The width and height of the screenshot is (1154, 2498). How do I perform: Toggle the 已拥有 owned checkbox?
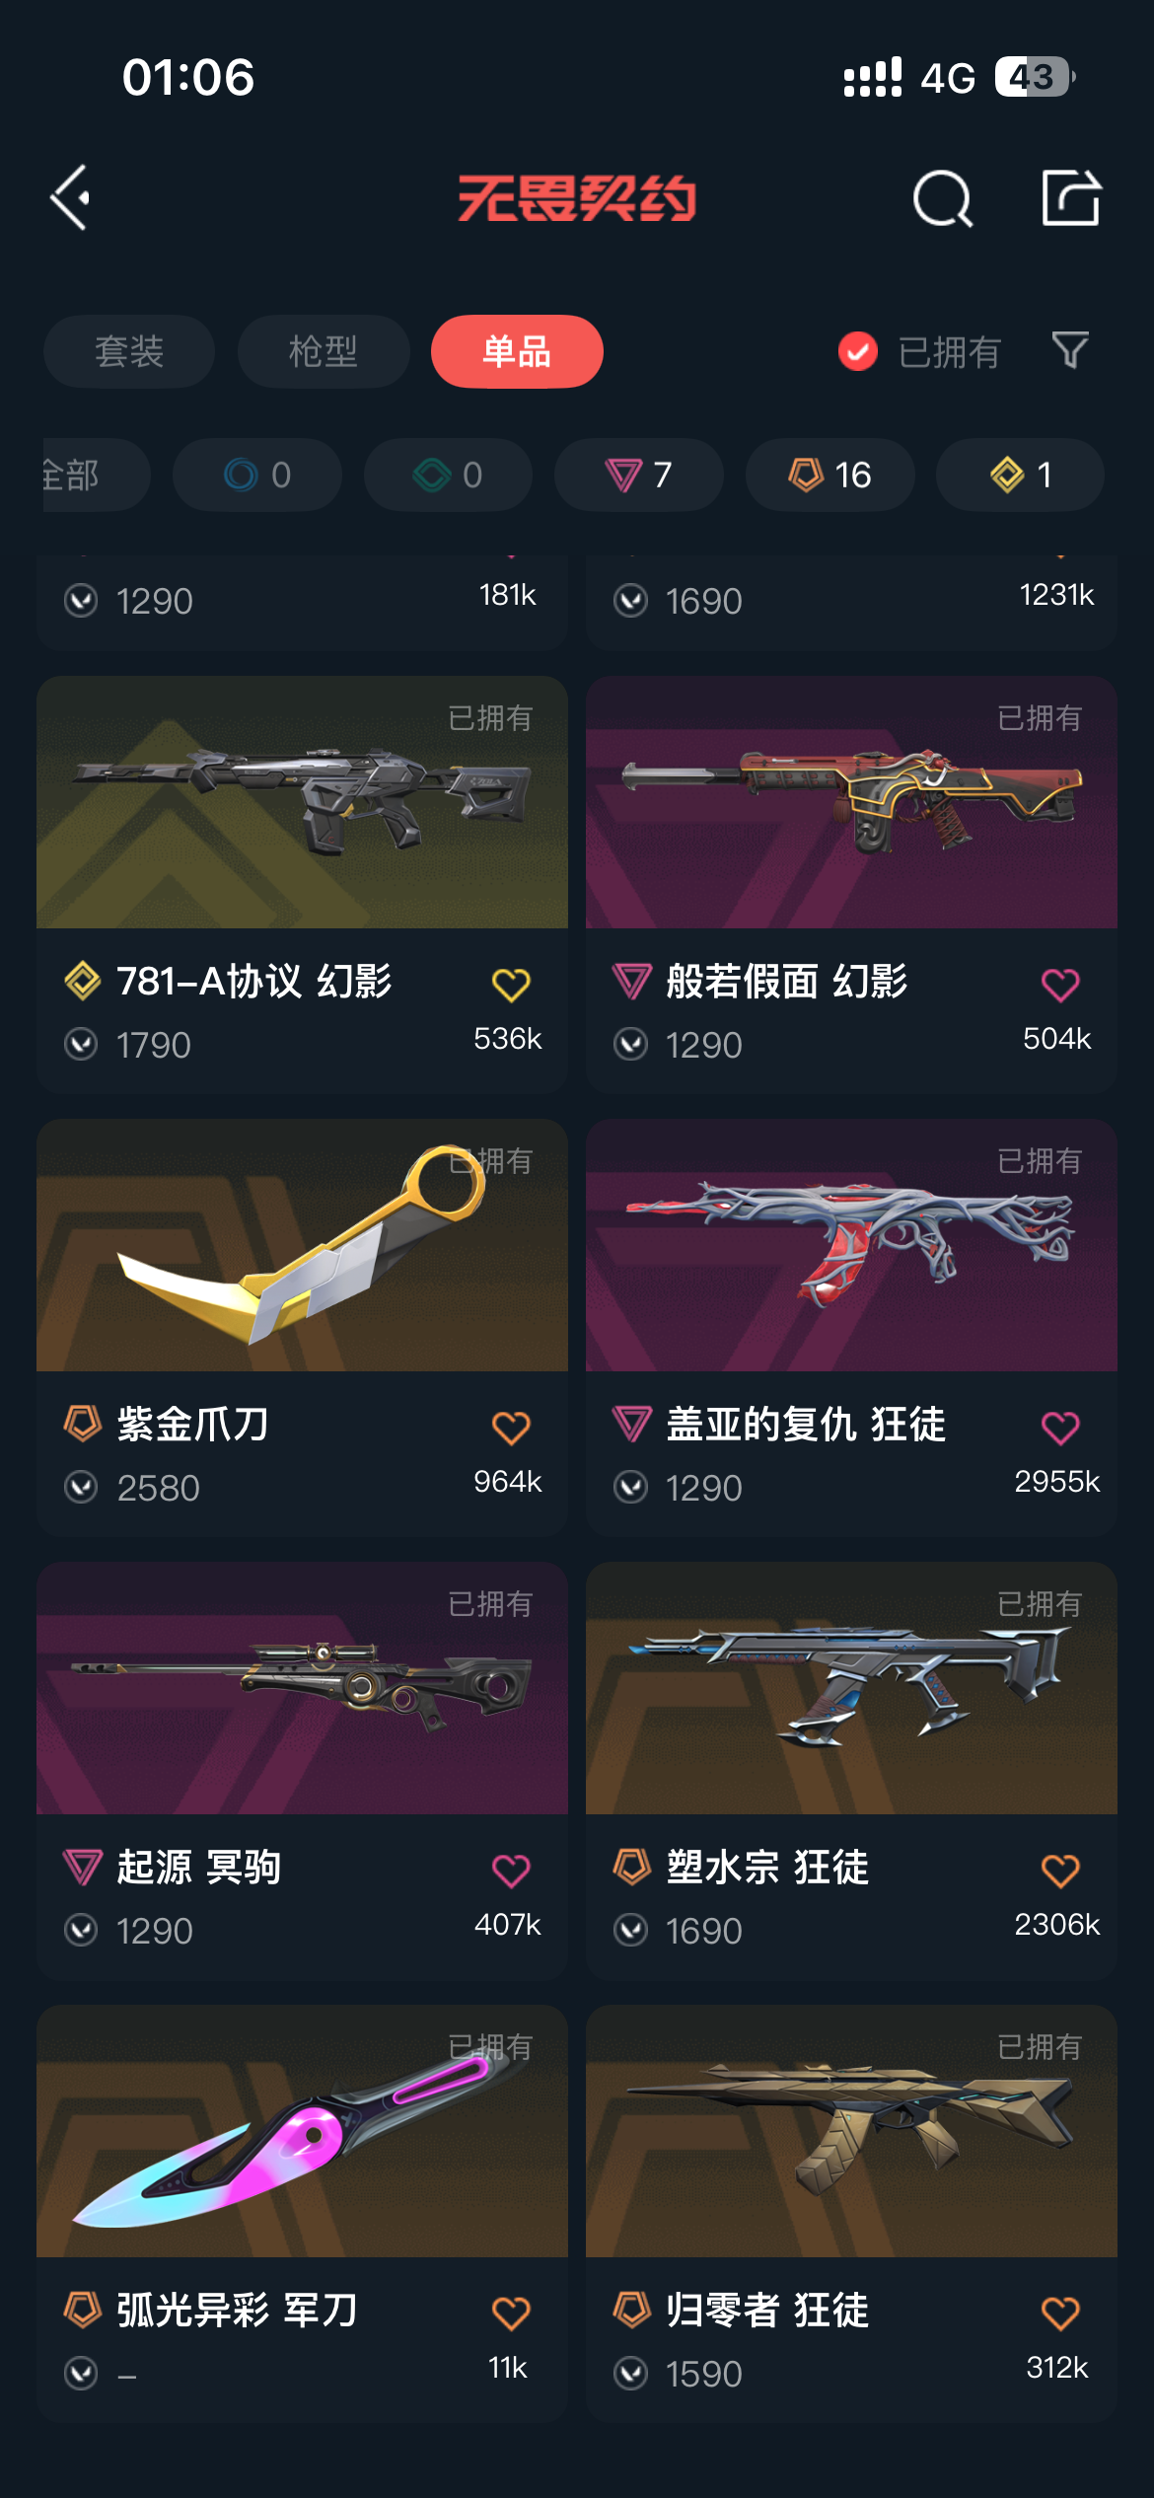[858, 351]
